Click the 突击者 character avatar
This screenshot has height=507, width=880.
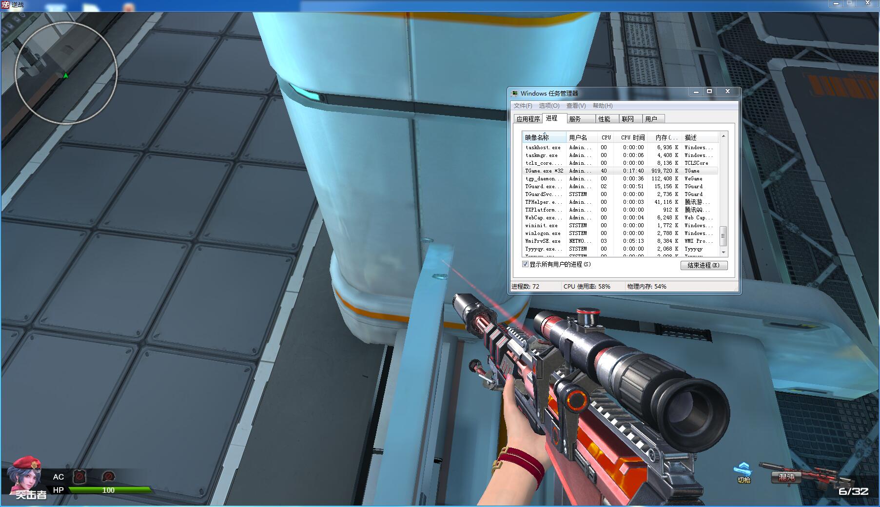(x=27, y=475)
